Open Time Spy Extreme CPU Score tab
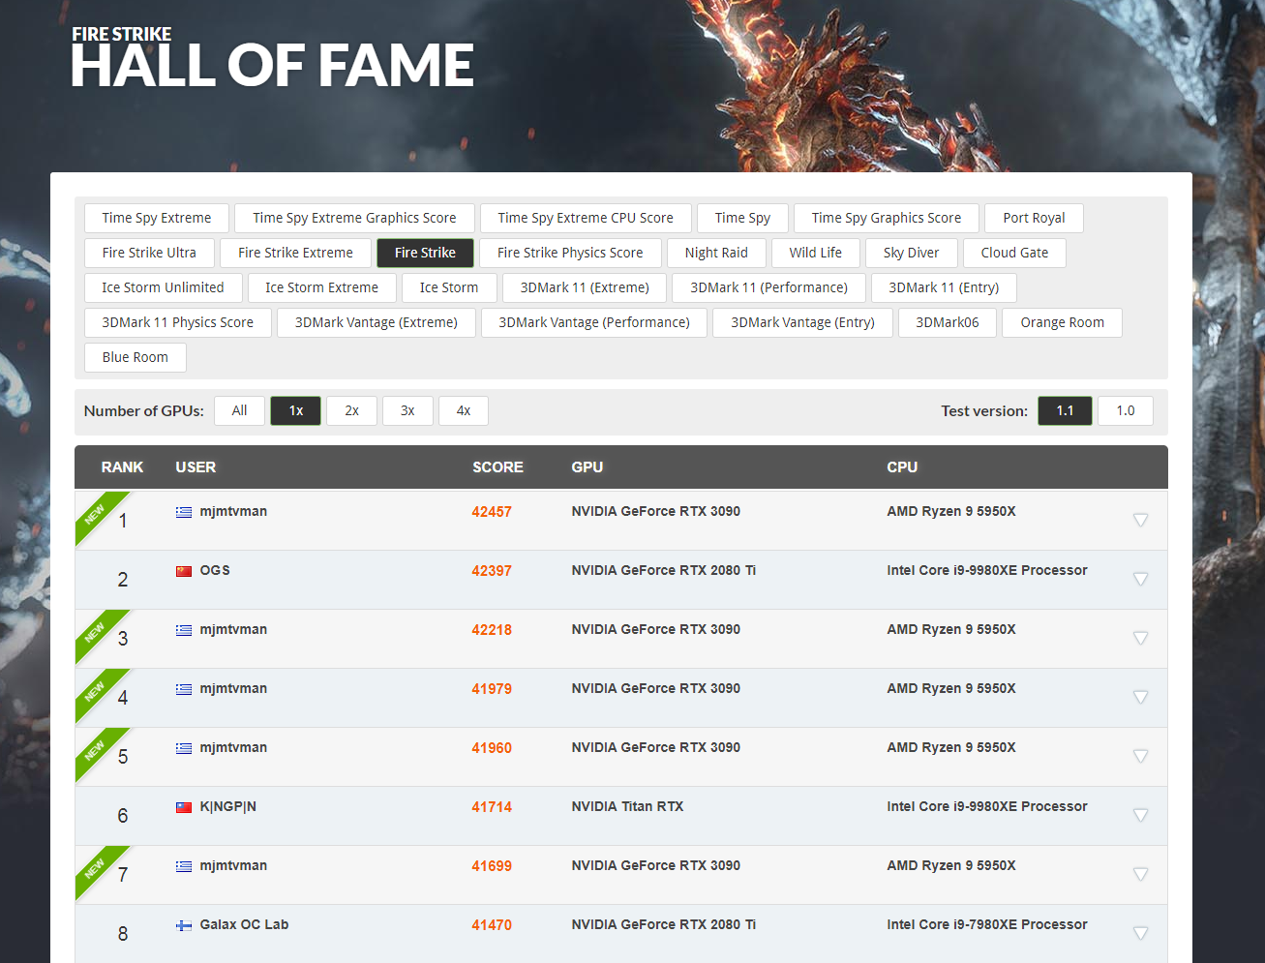 (x=586, y=218)
